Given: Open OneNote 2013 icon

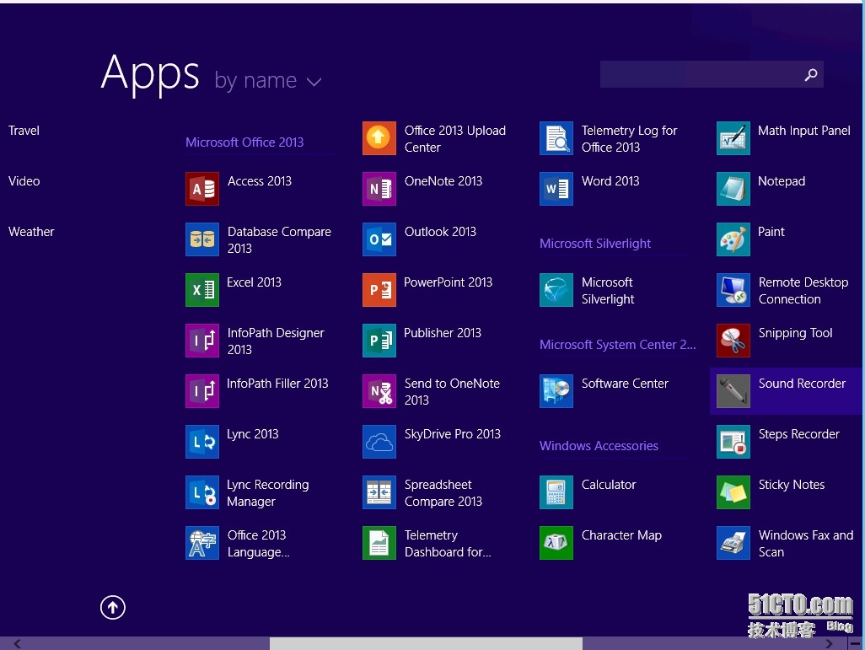Looking at the screenshot, I should click(379, 189).
